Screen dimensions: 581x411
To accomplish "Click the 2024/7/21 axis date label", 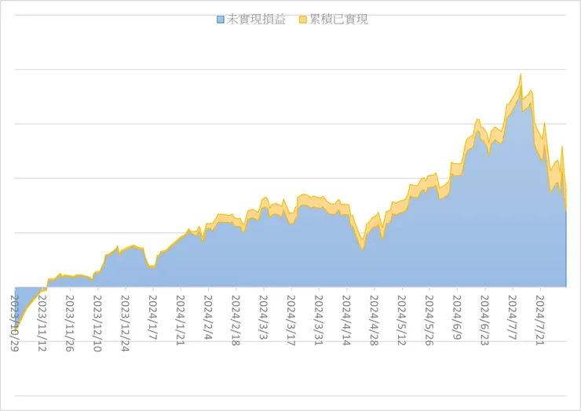I will pos(540,320).
